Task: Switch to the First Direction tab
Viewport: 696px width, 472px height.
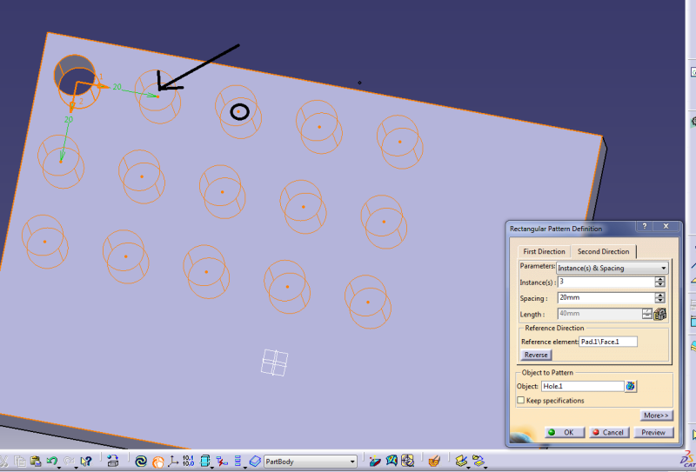Action: pos(545,251)
